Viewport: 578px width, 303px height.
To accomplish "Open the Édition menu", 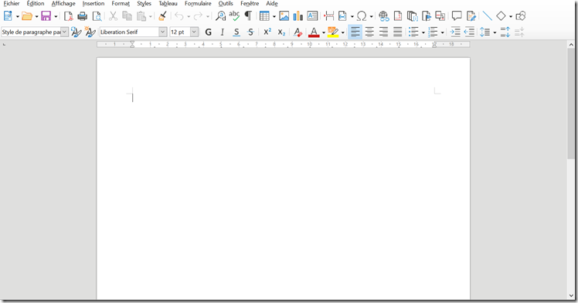I will tap(36, 3).
